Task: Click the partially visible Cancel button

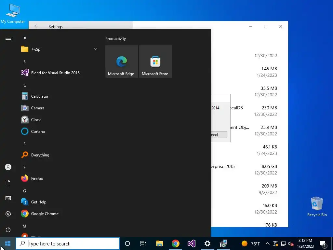Action: tap(219, 134)
